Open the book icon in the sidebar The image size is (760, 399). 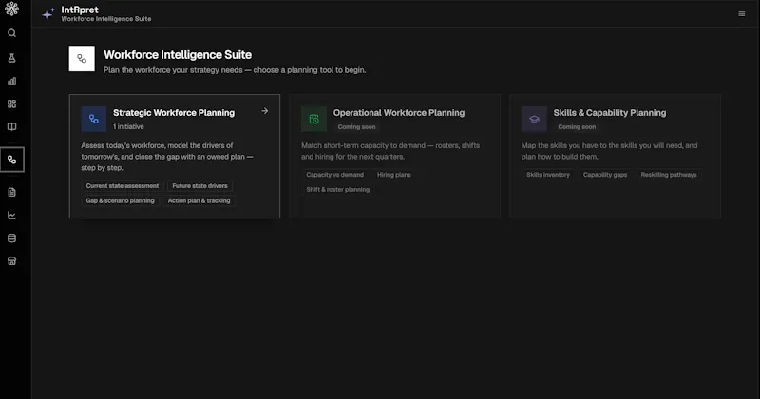[11, 126]
